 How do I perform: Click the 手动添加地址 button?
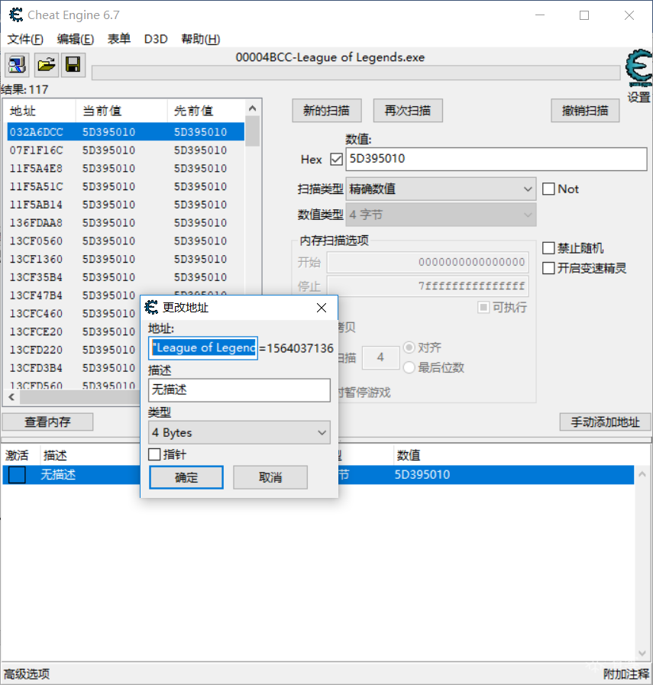tap(606, 422)
